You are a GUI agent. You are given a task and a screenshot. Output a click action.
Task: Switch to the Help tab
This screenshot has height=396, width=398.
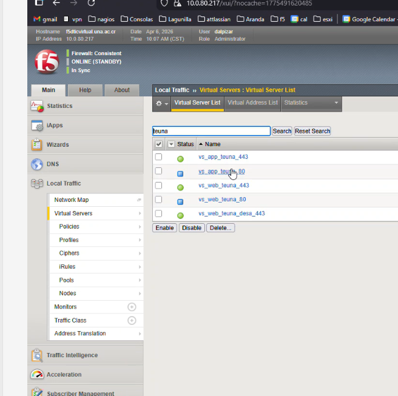click(85, 90)
